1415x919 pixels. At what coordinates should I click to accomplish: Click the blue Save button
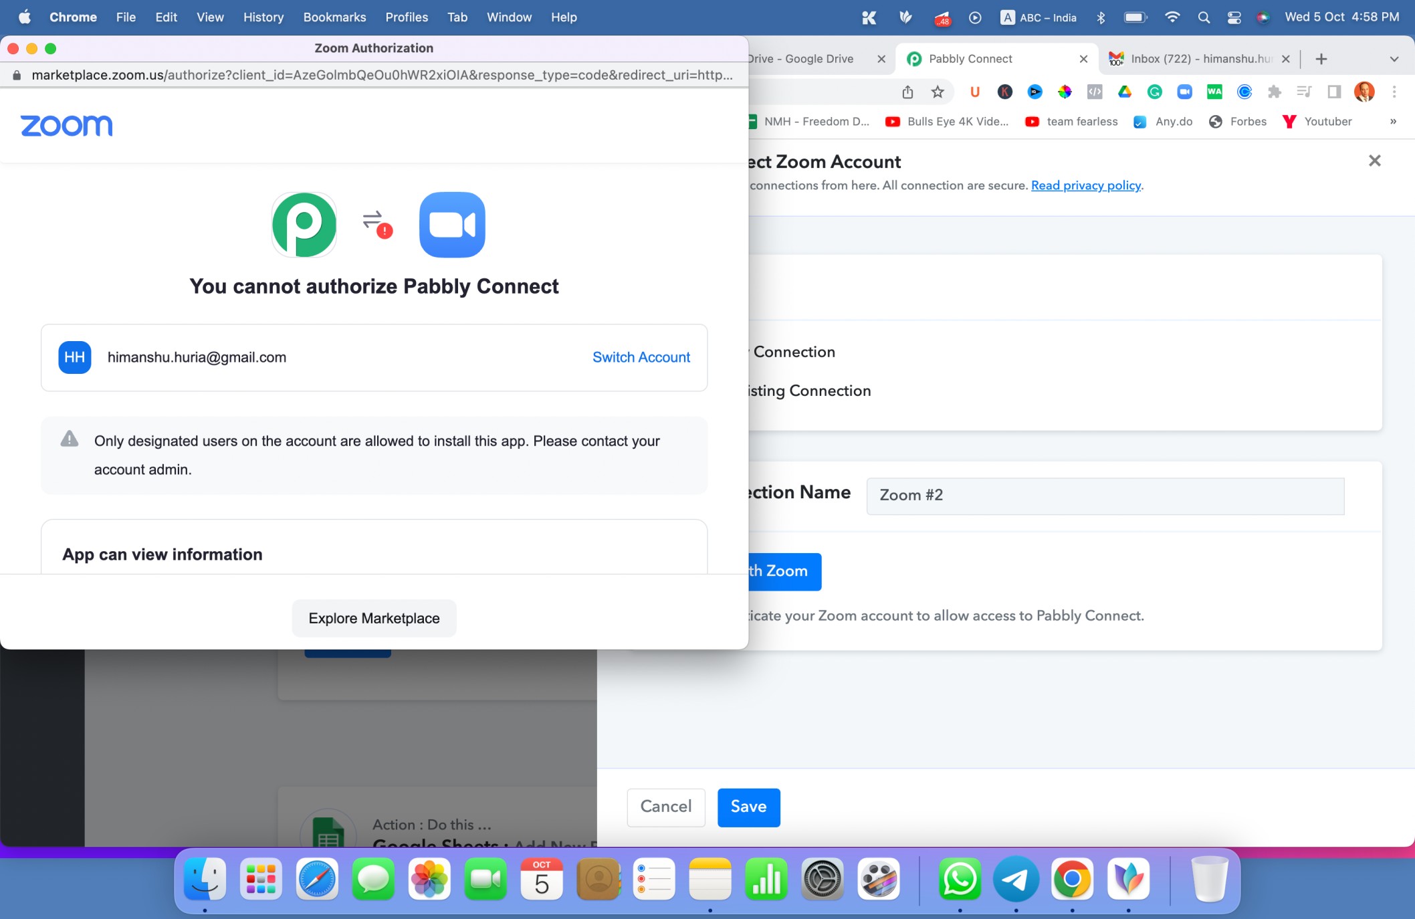click(x=748, y=807)
